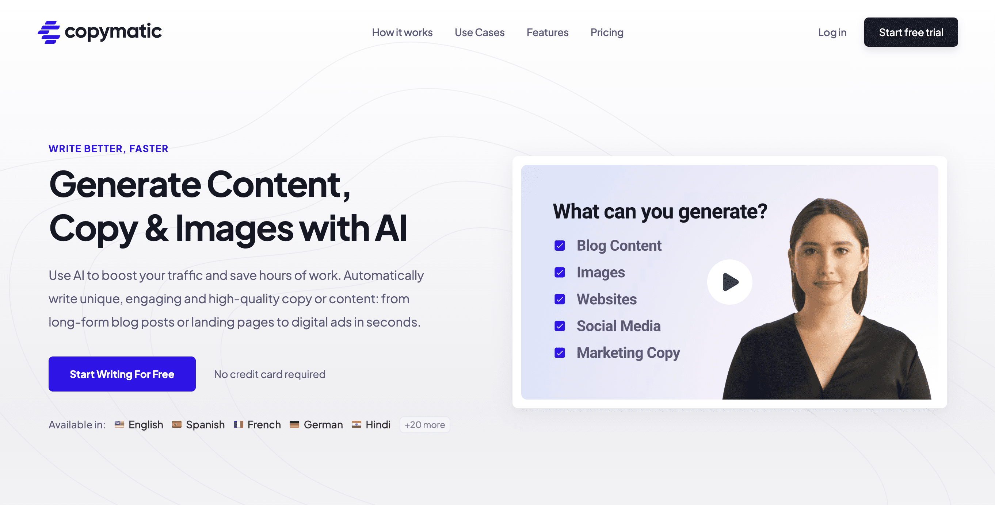Open the Use Cases menu
Viewport: 995px width, 505px height.
click(480, 31)
